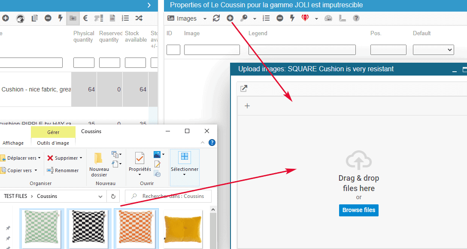Click the CSV export file icon
467x249 pixels.
[112, 18]
